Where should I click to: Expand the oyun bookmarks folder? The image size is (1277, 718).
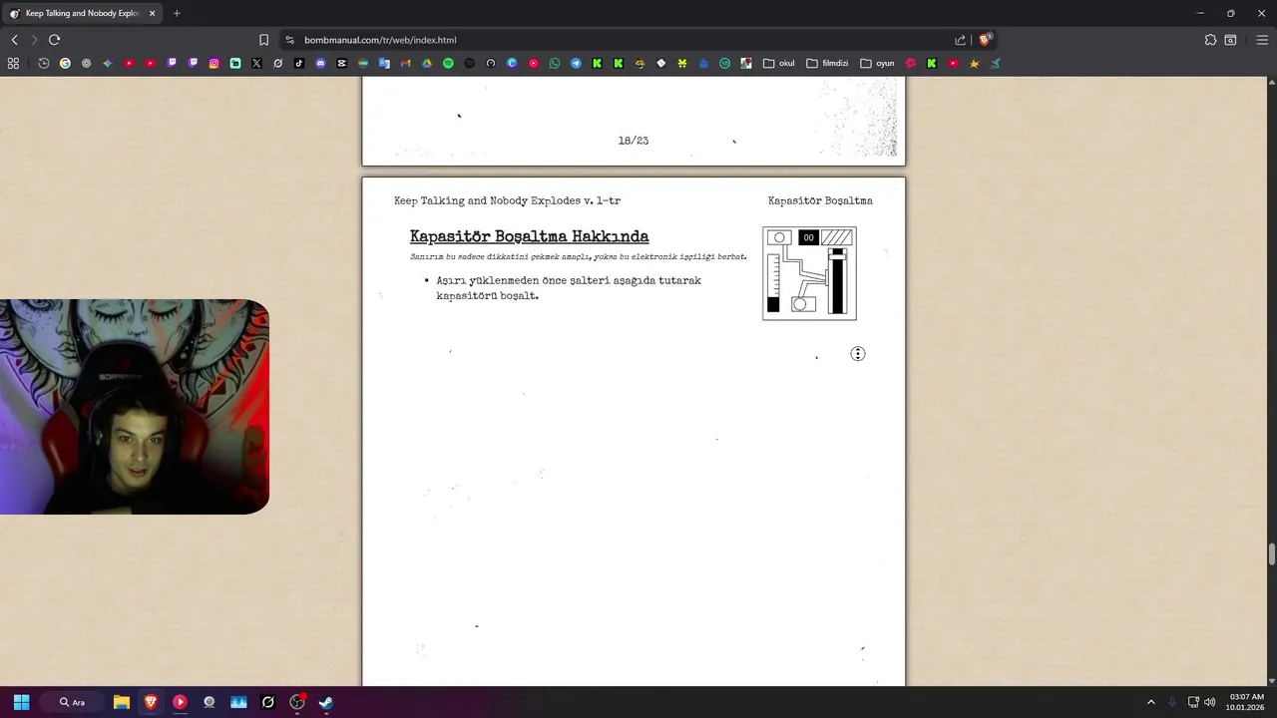tap(878, 63)
